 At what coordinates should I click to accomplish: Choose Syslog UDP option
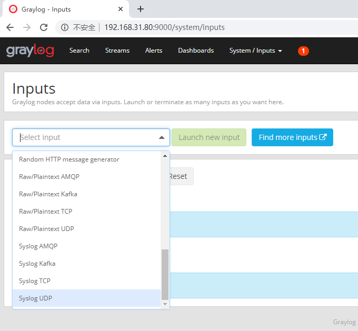87,298
